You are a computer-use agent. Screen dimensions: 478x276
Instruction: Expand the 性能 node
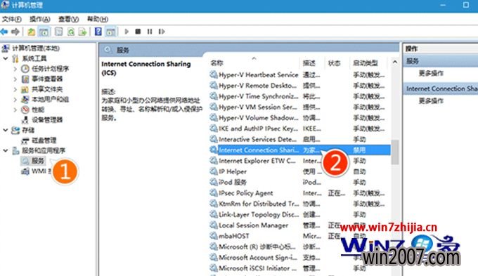point(15,110)
